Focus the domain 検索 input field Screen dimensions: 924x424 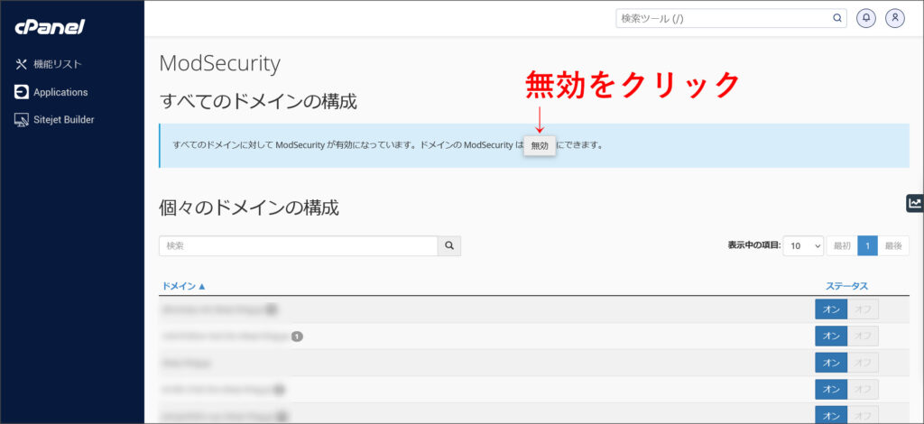pos(298,246)
